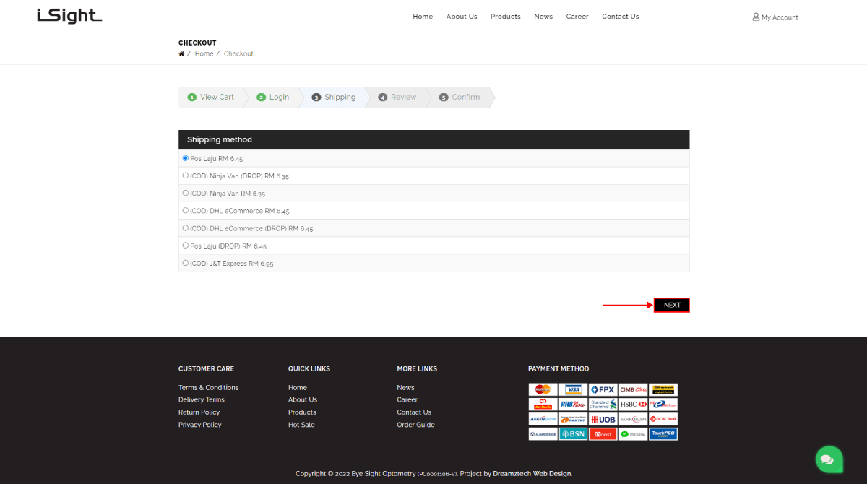Click the Standard Chartered logo
The height and width of the screenshot is (484, 867).
pos(603,405)
